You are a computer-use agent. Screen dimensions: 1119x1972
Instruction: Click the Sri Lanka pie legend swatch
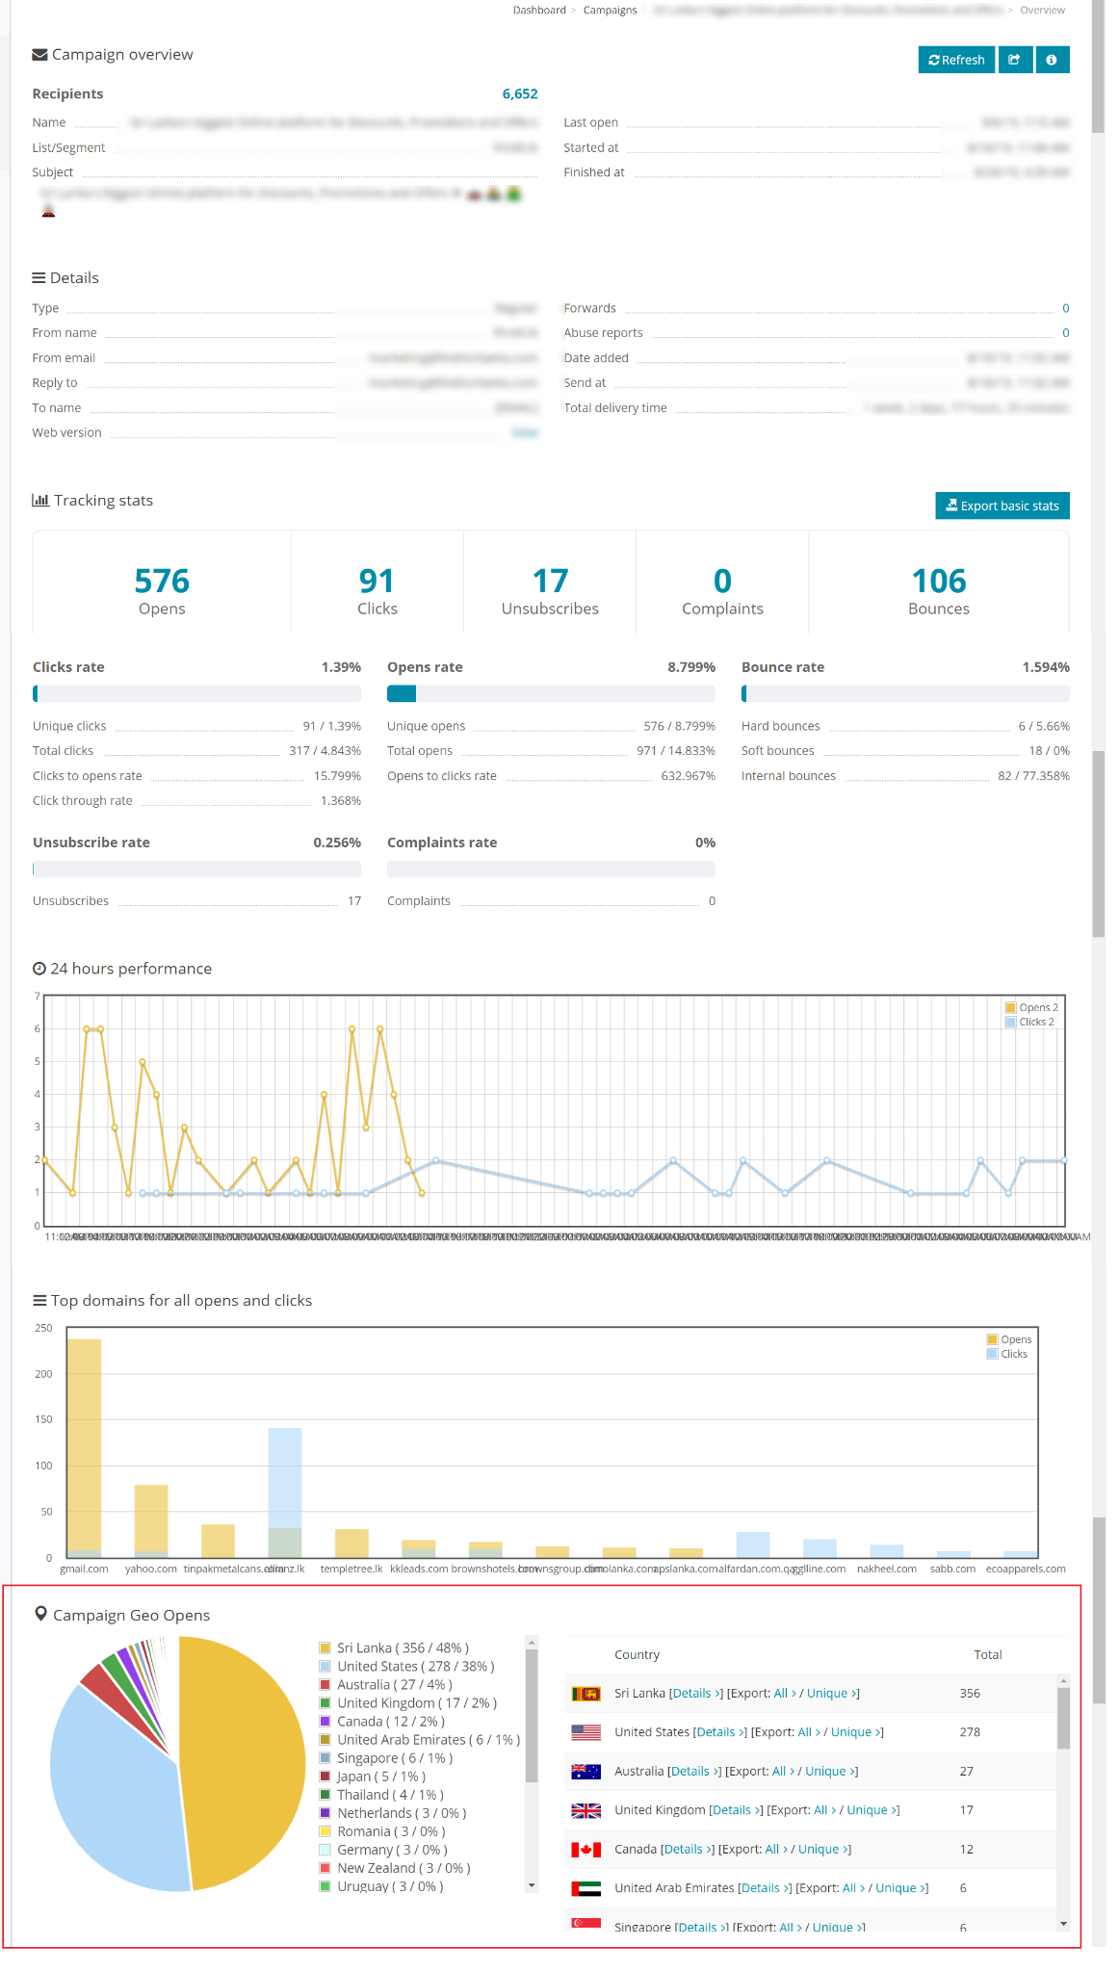click(325, 1648)
